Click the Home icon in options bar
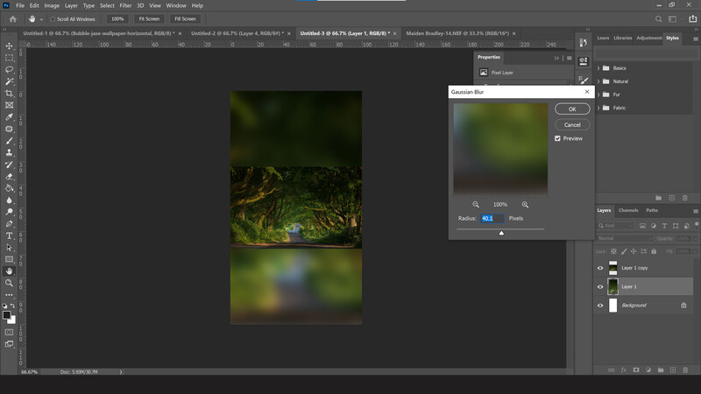This screenshot has width=701, height=394. click(13, 19)
